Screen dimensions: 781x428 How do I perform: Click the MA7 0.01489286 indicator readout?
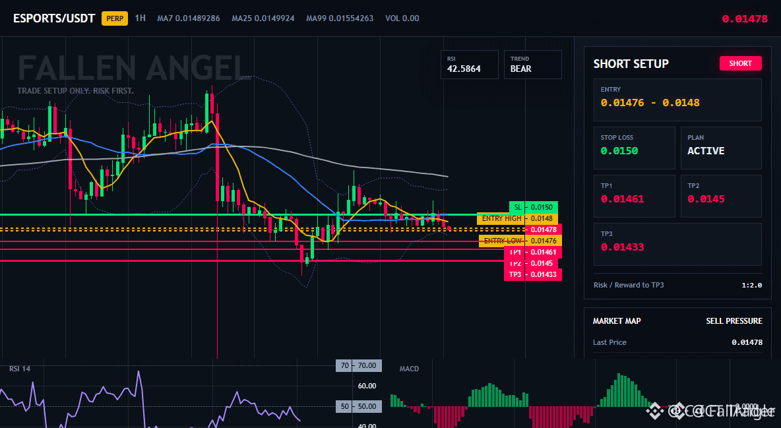[x=188, y=18]
